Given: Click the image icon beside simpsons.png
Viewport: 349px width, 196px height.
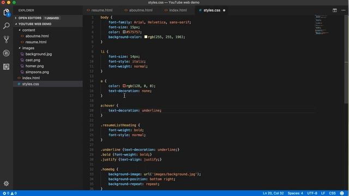Looking at the screenshot, I should 22,72.
